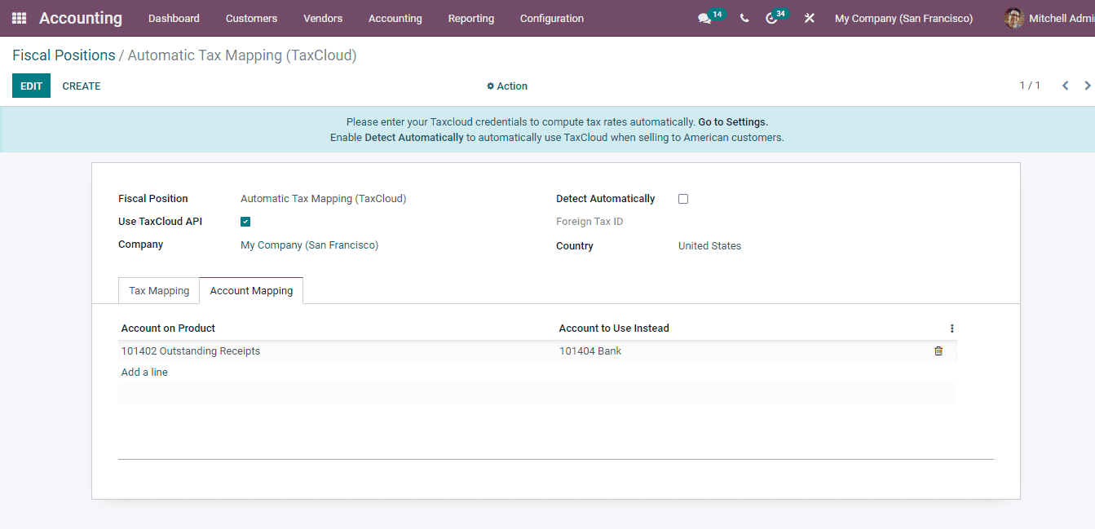Switch to the Tax Mapping tab

(158, 290)
